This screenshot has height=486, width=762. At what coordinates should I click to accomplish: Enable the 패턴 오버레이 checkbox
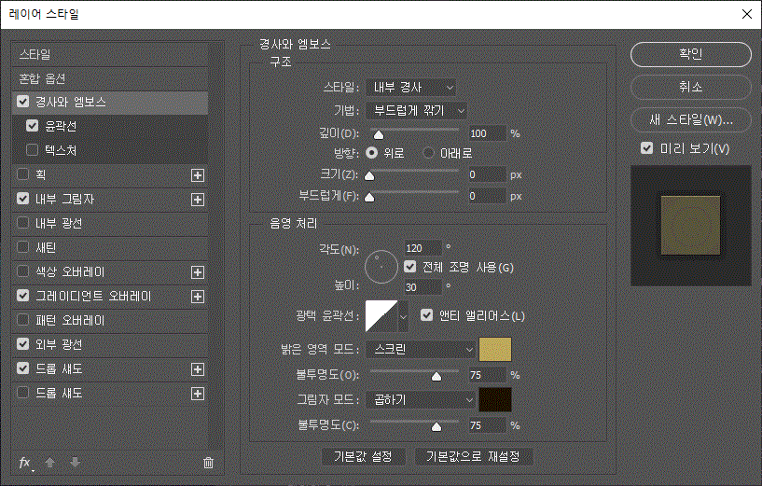pyautogui.click(x=22, y=320)
